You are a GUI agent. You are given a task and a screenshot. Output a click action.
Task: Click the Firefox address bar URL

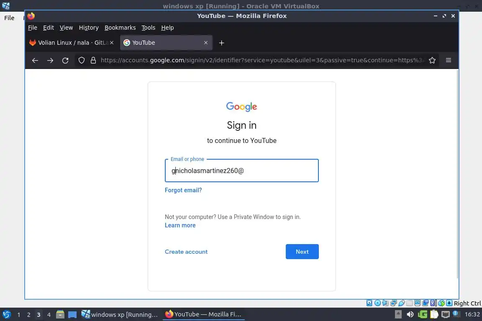tap(262, 60)
